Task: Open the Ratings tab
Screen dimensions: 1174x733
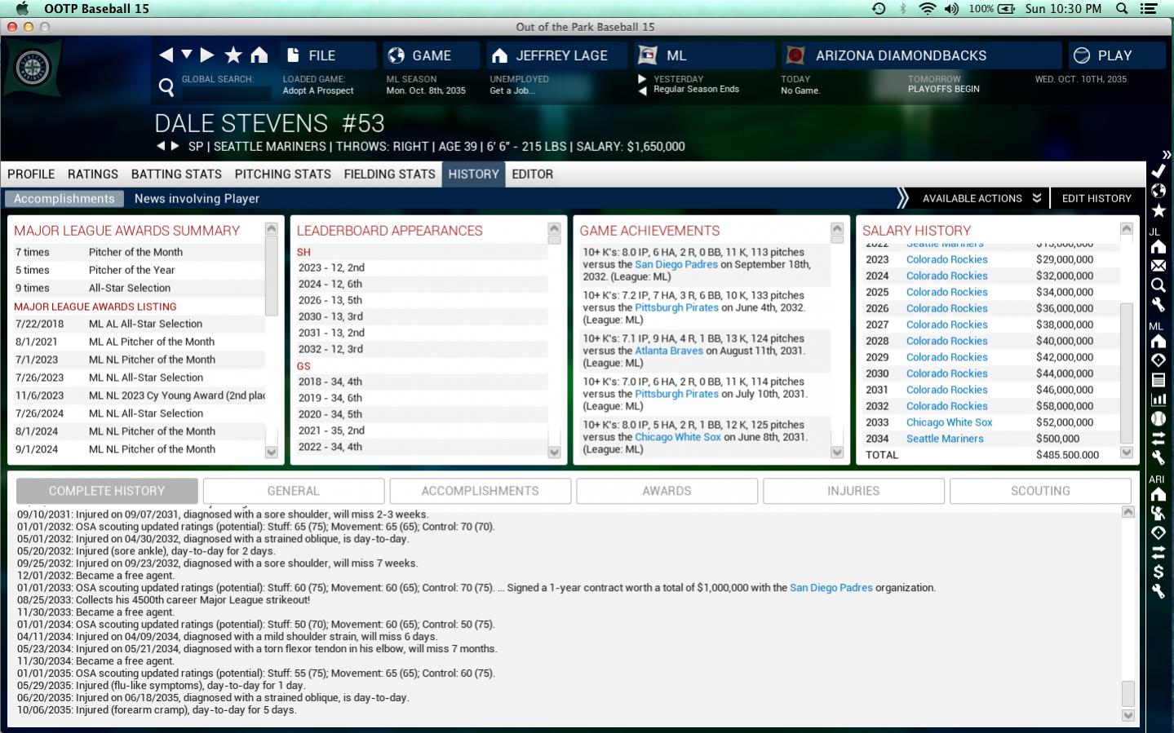Action: (x=93, y=174)
